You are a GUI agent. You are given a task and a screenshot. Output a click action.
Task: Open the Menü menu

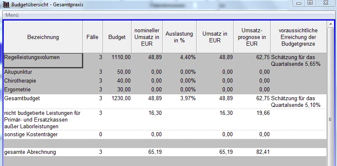12,15
